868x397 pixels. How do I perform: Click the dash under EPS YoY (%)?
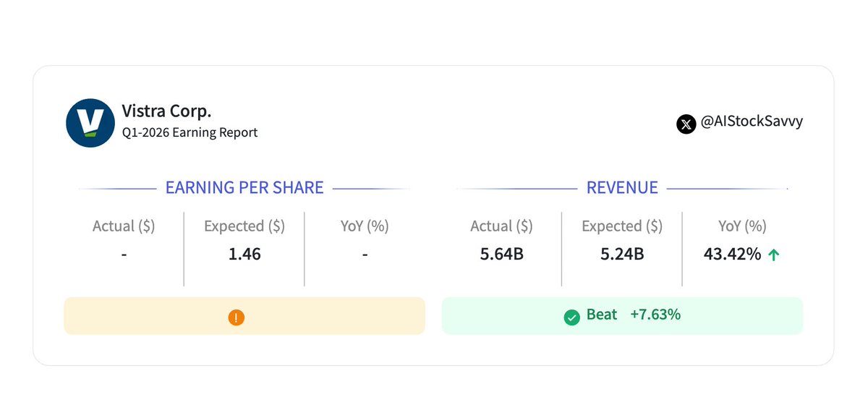click(365, 255)
